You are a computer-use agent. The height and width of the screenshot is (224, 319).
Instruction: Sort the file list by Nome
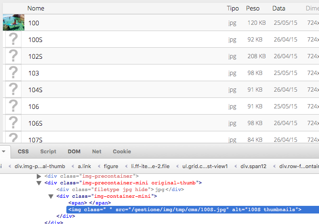pyautogui.click(x=36, y=8)
